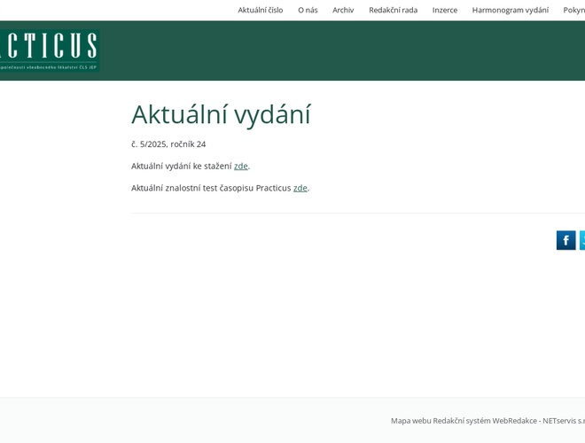The image size is (585, 443).
Task: Click the text 'Aktuální znalostní test časopisu Practicus'
Action: pyautogui.click(x=211, y=188)
